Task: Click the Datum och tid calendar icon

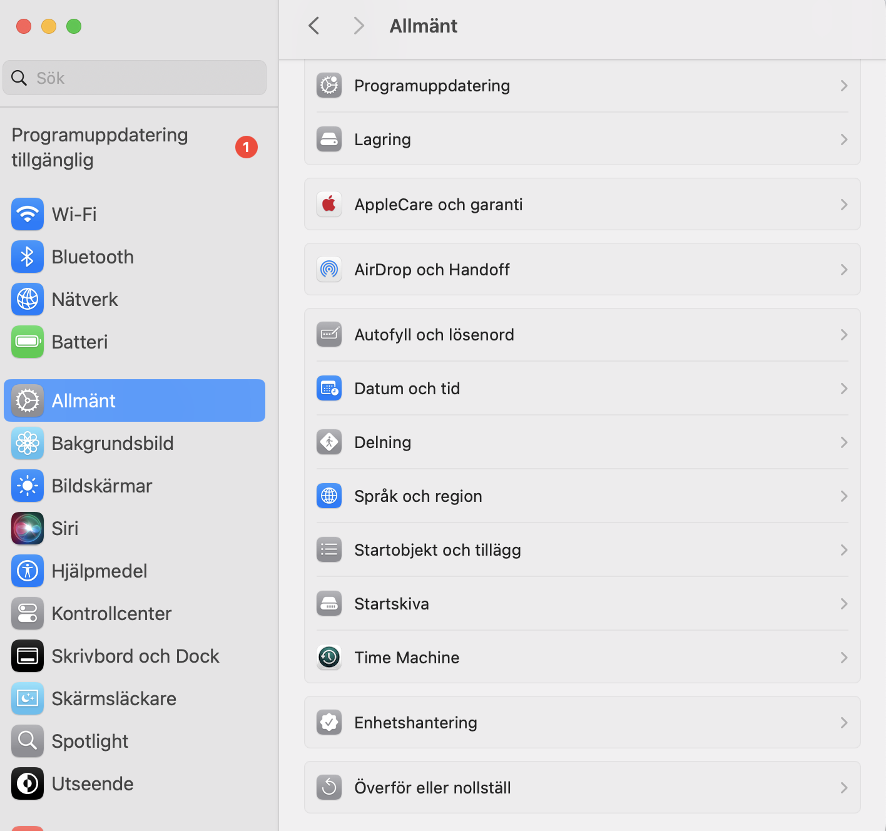Action: 329,388
